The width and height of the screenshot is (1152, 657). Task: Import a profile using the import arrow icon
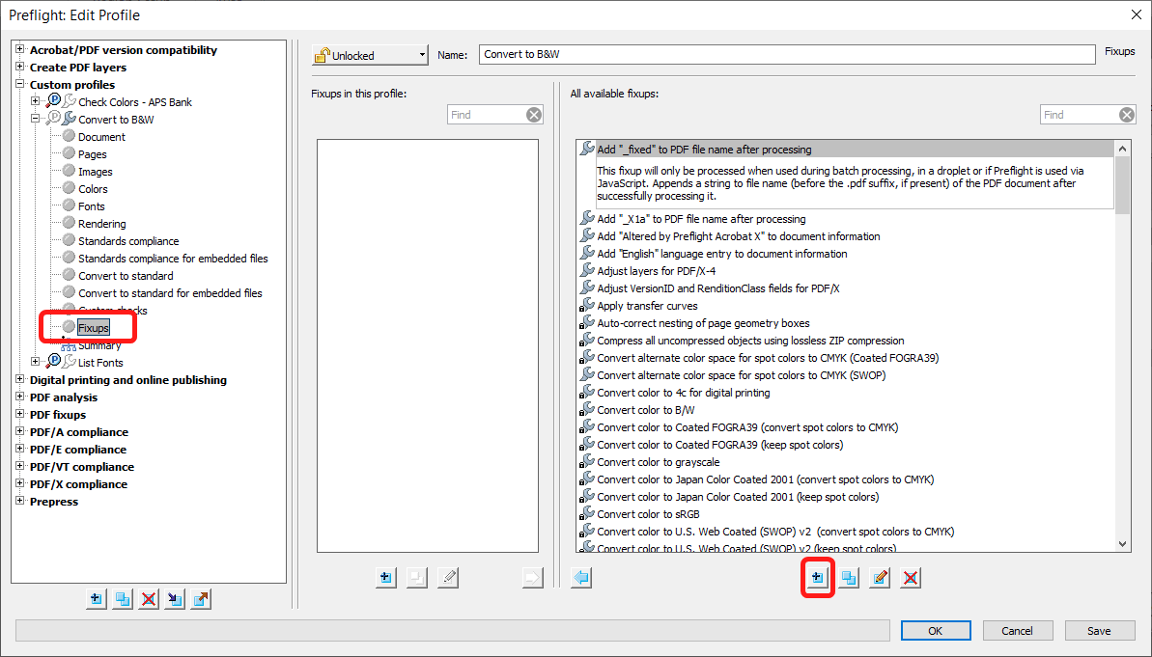(174, 599)
